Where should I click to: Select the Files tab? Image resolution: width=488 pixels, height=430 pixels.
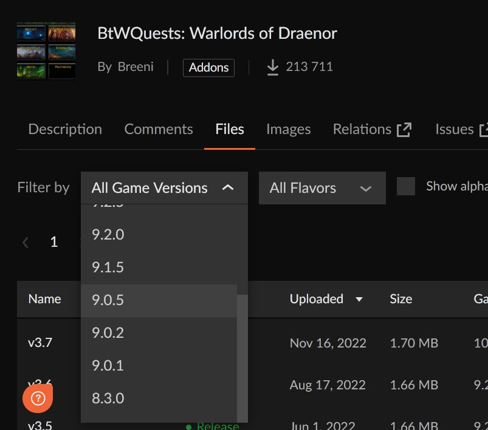(x=230, y=129)
